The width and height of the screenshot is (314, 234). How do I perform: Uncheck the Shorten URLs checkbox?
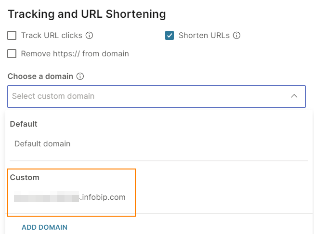(170, 36)
